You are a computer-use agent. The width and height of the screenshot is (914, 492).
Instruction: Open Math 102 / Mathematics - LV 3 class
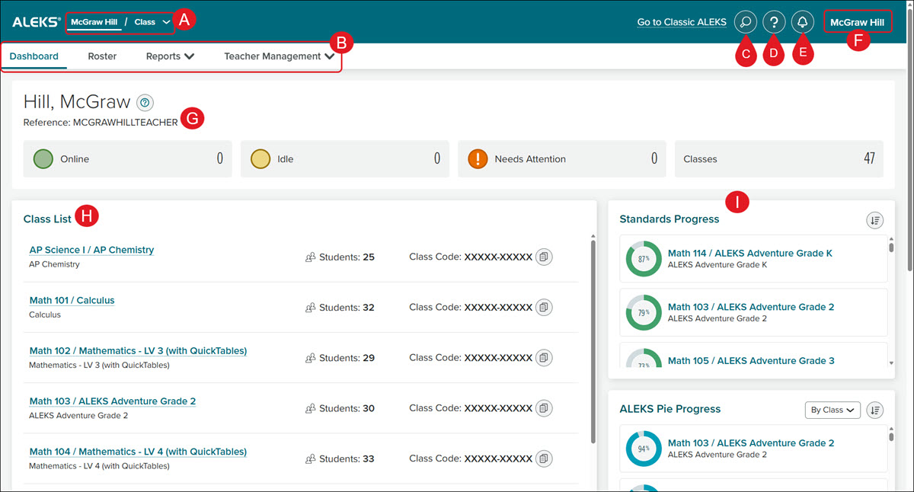click(x=138, y=350)
